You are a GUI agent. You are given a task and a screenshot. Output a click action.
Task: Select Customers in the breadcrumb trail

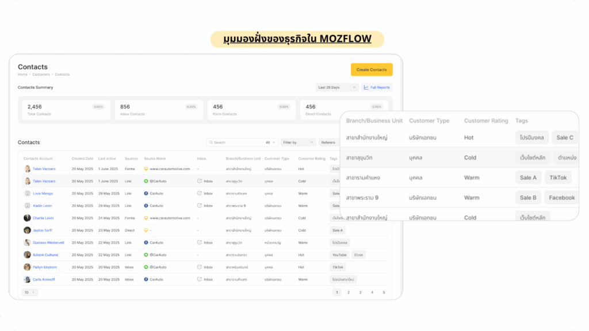[x=42, y=75]
